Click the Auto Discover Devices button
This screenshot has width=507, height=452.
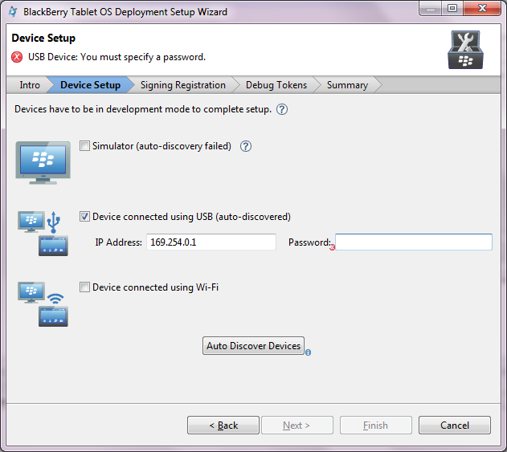(x=254, y=346)
